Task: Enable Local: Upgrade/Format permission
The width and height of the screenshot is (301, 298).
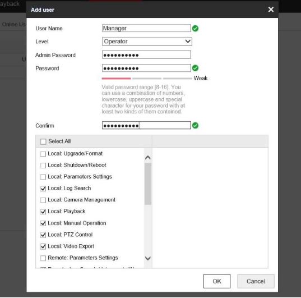Action: 43,154
